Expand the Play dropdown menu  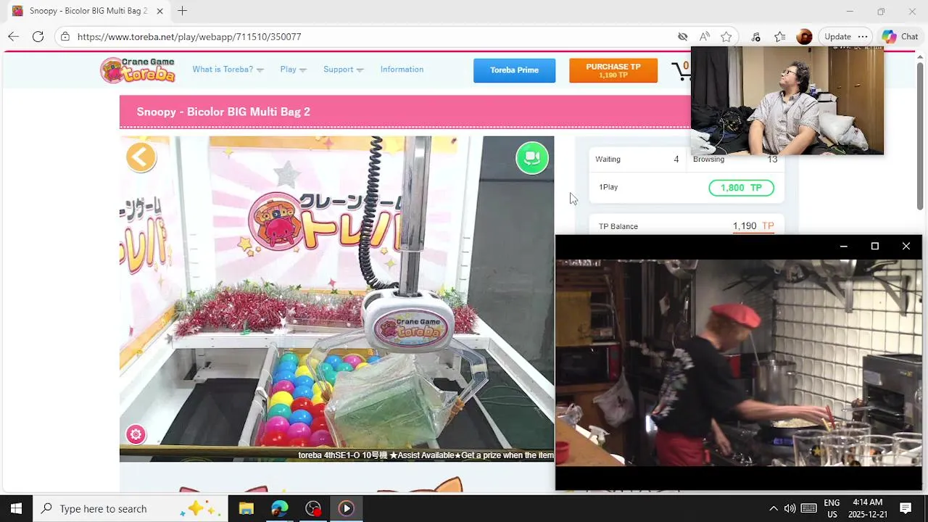click(x=293, y=70)
